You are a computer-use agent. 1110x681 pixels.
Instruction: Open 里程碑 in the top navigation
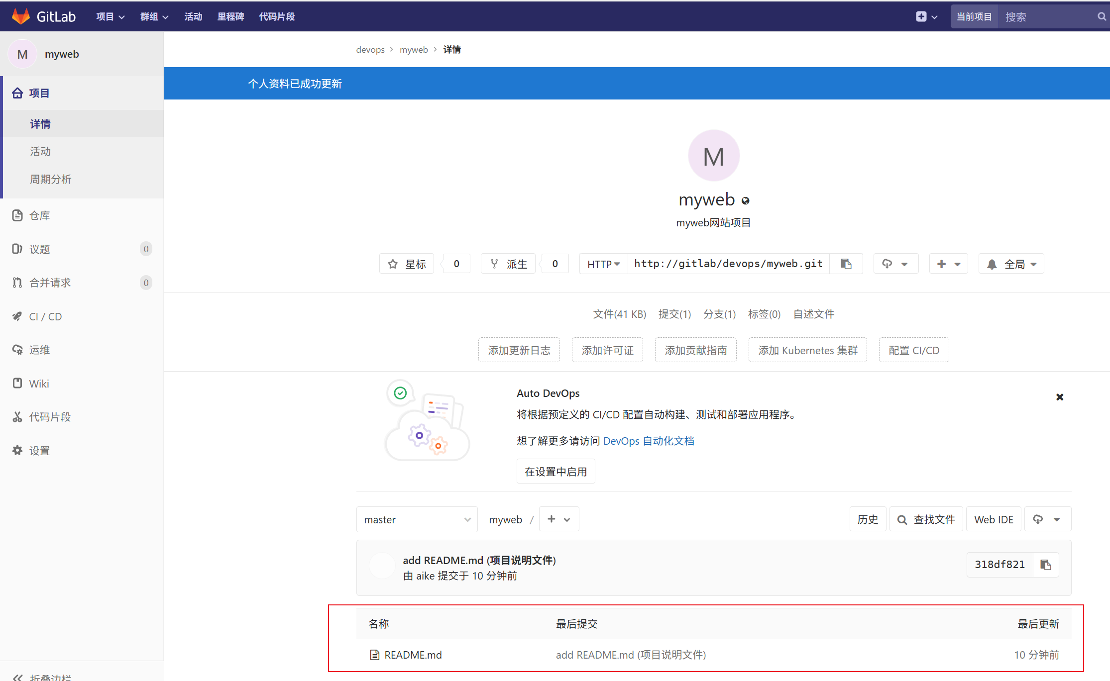(230, 16)
